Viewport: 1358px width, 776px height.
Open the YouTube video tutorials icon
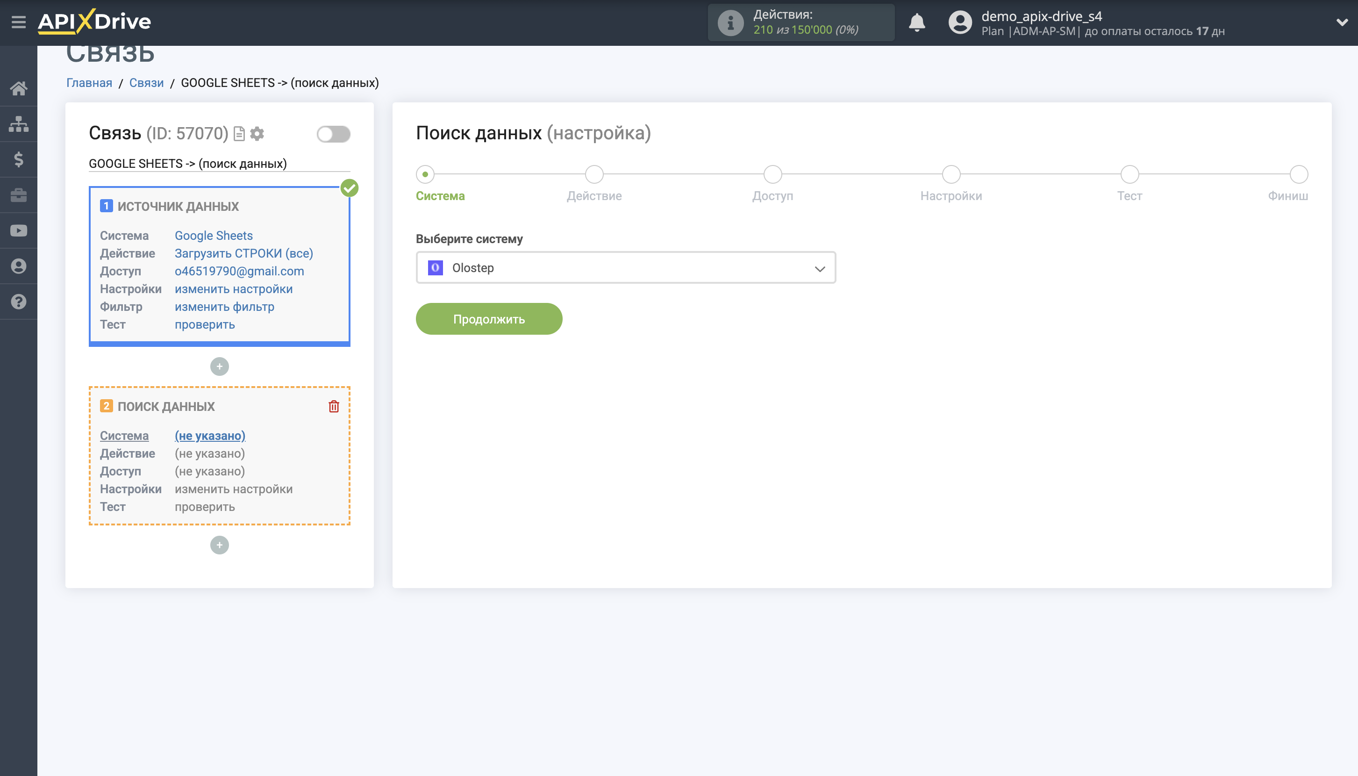point(19,231)
